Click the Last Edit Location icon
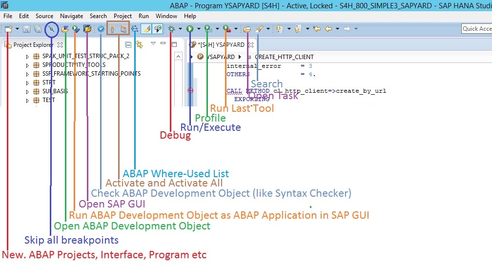 point(317,29)
